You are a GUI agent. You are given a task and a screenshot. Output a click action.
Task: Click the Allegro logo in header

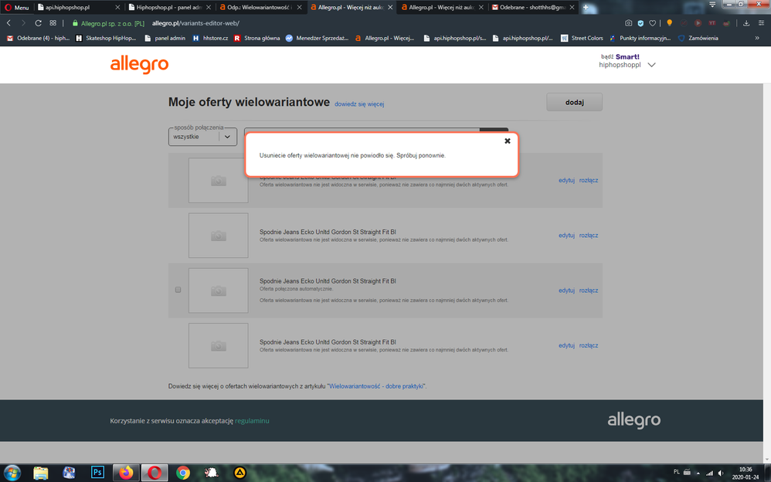[x=139, y=65]
